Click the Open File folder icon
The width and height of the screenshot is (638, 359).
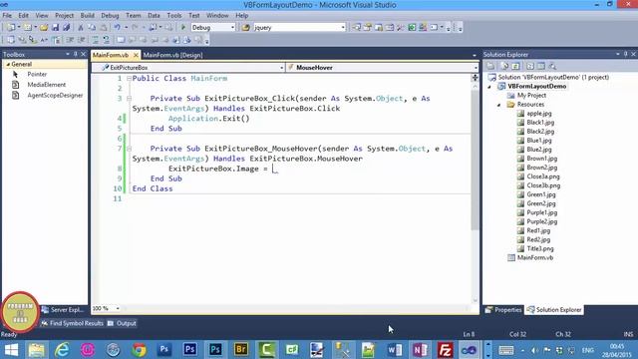44,27
